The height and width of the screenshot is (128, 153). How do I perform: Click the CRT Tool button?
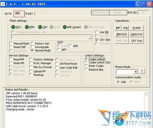point(136,41)
